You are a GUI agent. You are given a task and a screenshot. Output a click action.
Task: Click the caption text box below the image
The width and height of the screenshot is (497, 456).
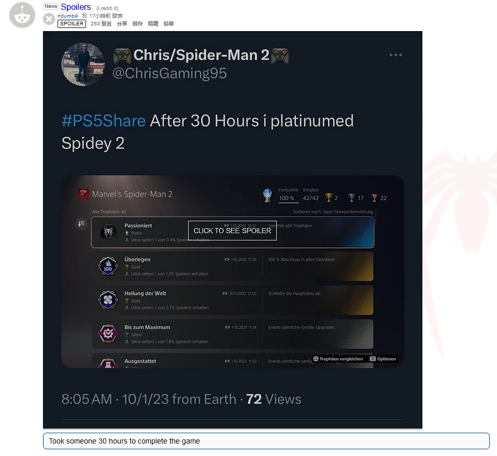tap(266, 441)
